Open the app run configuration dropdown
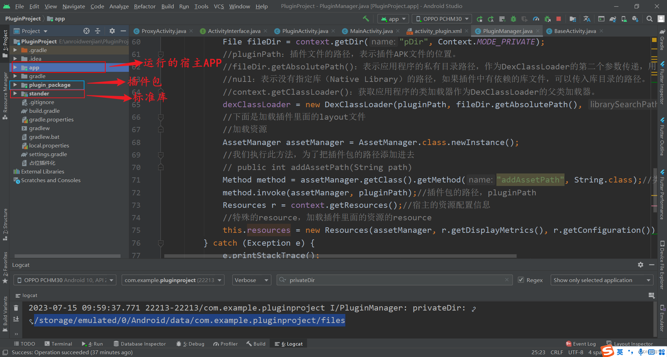Image resolution: width=667 pixels, height=357 pixels. pyautogui.click(x=393, y=19)
